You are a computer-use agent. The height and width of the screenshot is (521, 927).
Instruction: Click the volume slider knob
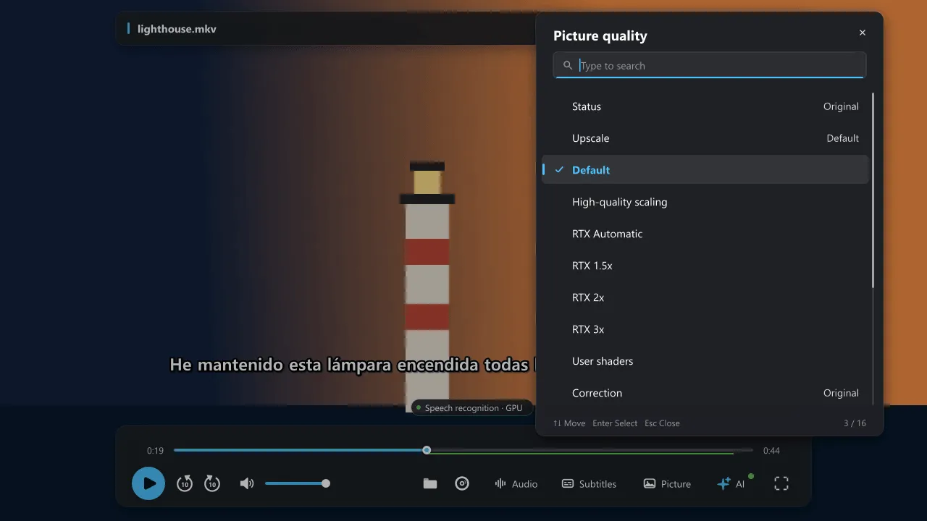326,483
